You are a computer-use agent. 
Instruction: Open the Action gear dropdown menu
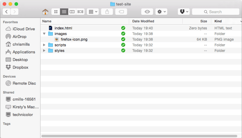161,12
